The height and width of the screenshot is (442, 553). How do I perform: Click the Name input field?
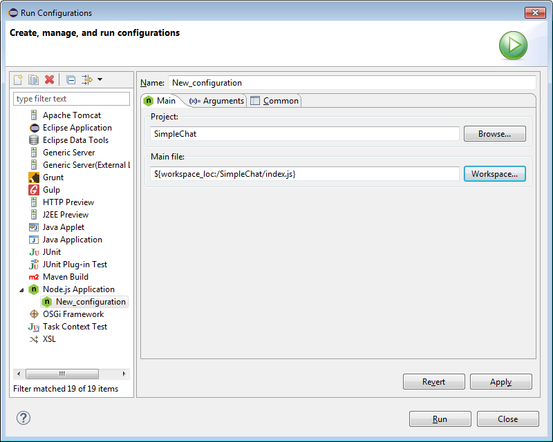click(x=352, y=83)
